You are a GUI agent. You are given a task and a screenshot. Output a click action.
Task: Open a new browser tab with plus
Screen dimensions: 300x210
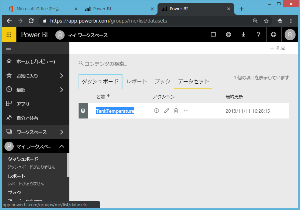(242, 9)
